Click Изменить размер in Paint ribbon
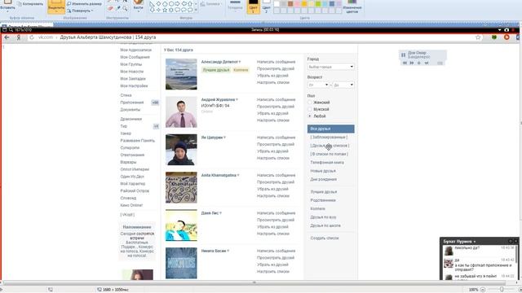This screenshot has width=522, height=293. [x=85, y=4]
